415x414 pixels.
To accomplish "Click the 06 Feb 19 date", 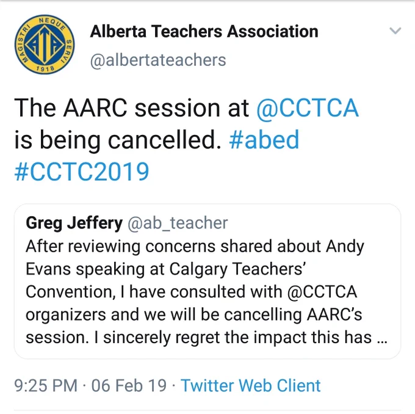I will pyautogui.click(x=129, y=385).
